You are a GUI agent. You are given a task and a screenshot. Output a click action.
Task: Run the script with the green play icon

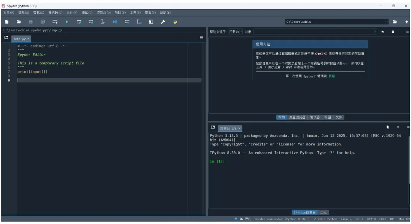67,22
